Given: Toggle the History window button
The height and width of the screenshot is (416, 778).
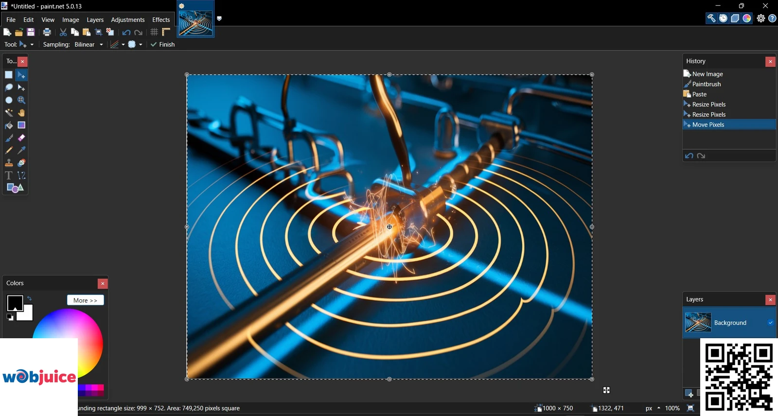Looking at the screenshot, I should coord(723,18).
